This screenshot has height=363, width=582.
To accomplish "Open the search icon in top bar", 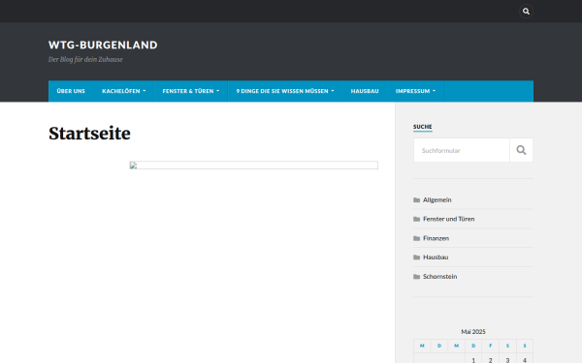I will (526, 11).
